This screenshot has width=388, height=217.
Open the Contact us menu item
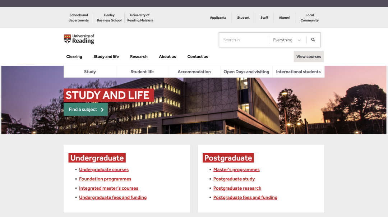[198, 56]
